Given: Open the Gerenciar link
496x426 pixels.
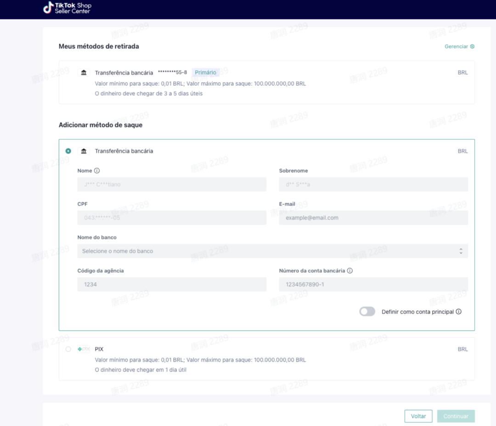Looking at the screenshot, I should (456, 46).
